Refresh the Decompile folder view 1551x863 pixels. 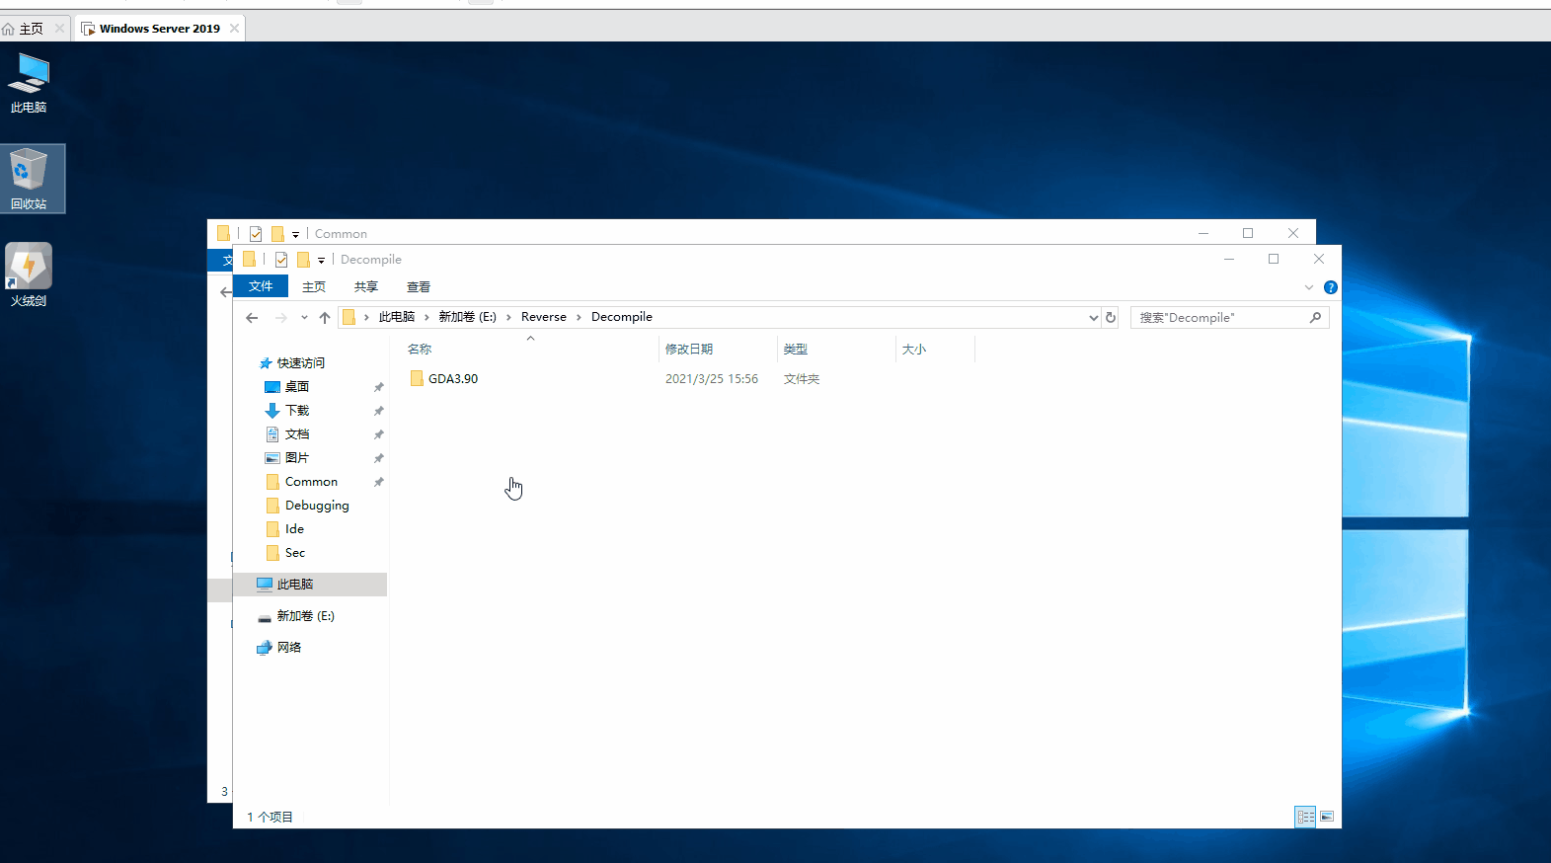click(x=1111, y=318)
